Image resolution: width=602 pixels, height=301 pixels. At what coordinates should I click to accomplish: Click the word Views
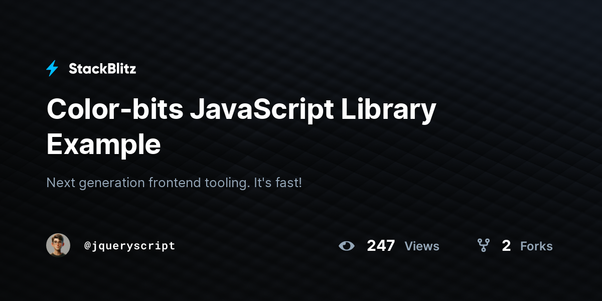pos(421,246)
